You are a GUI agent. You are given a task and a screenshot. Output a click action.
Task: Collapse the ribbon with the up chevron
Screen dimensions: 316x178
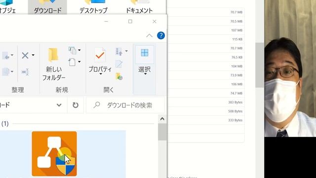pyautogui.click(x=149, y=36)
